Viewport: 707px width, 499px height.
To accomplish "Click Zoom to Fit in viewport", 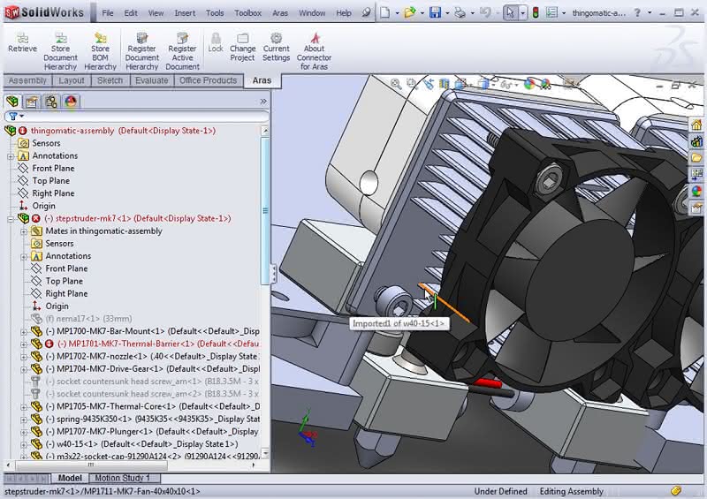I will 396,83.
